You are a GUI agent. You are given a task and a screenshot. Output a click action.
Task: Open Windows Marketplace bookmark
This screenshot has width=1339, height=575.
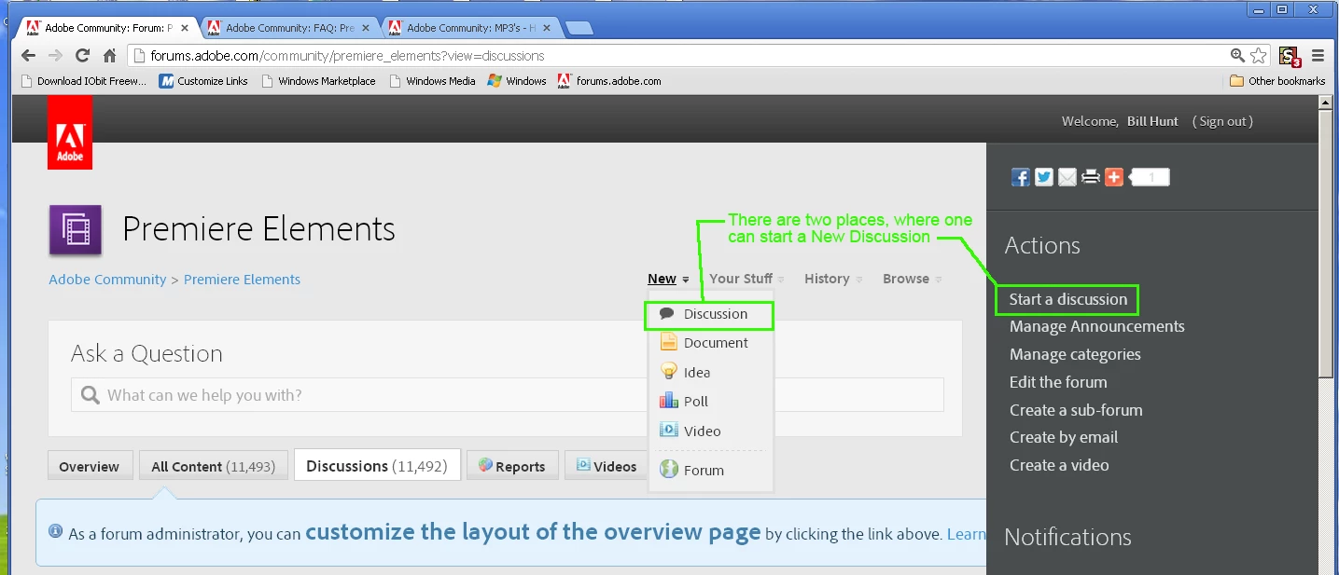pos(318,81)
